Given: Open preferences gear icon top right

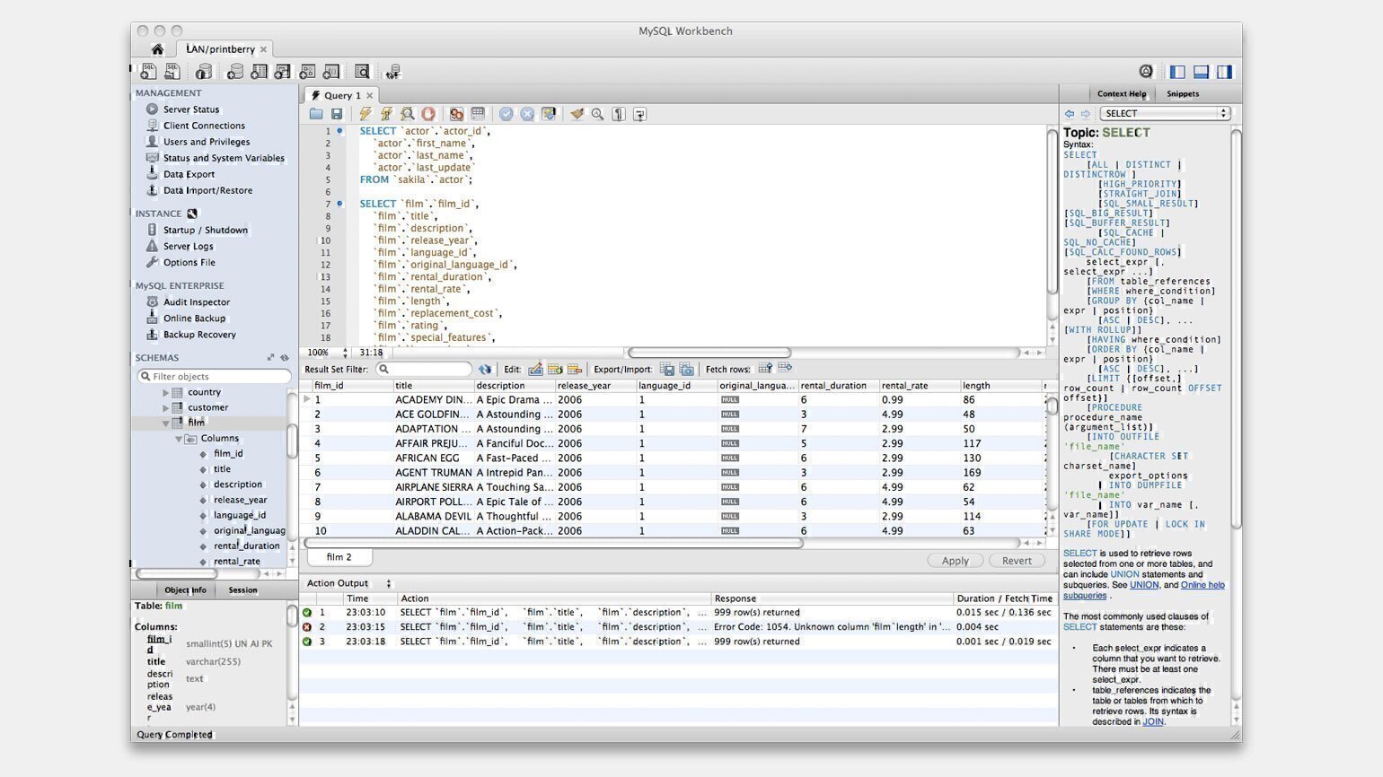Looking at the screenshot, I should (x=1146, y=72).
